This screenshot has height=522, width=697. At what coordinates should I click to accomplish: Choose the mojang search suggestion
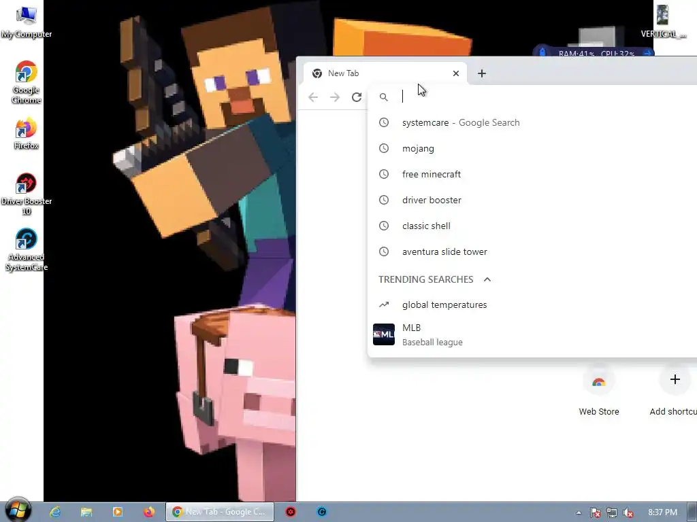[x=532, y=148]
